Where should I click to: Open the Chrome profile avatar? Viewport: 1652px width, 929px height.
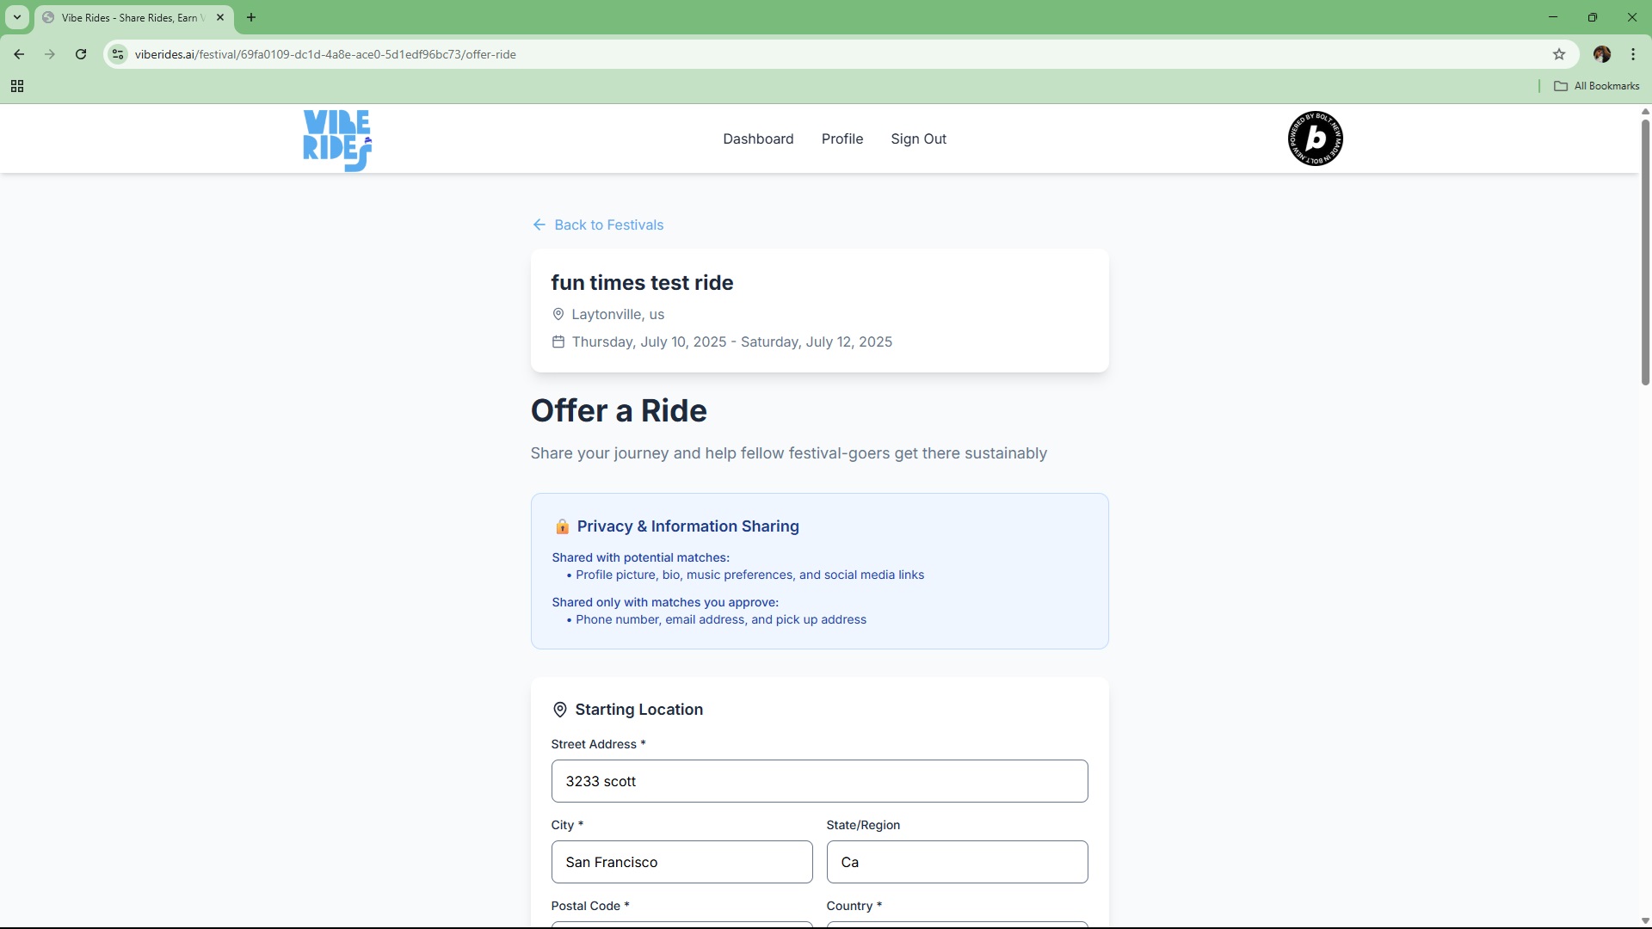[x=1601, y=54]
